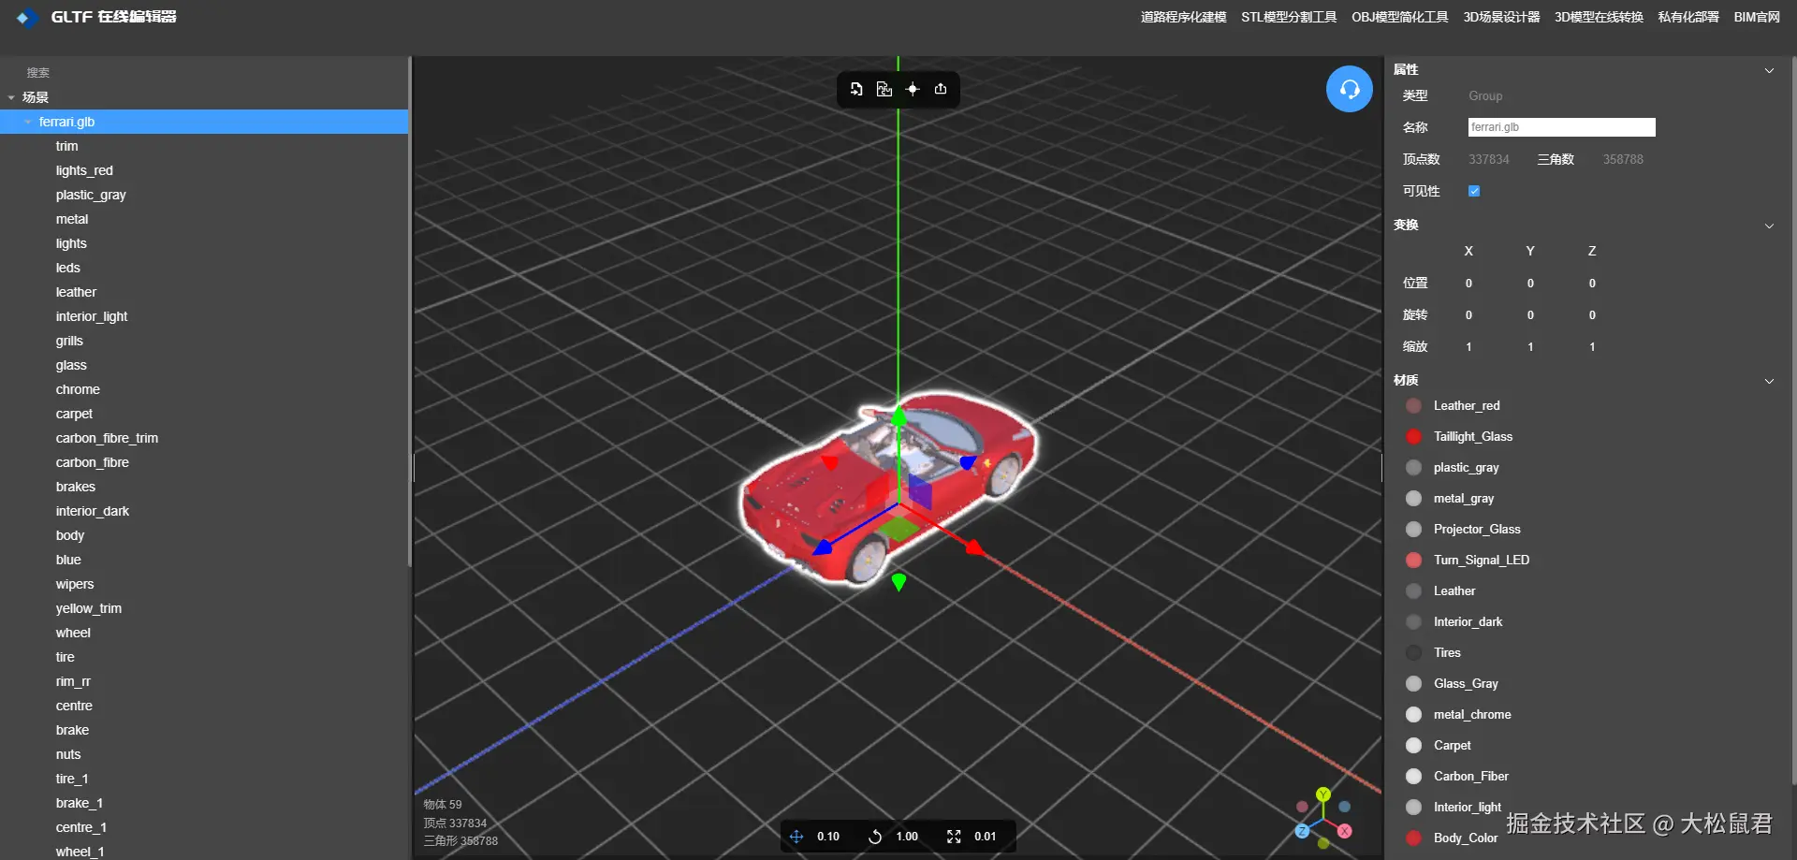
Task: Click the import file toolbar icon
Action: click(856, 89)
